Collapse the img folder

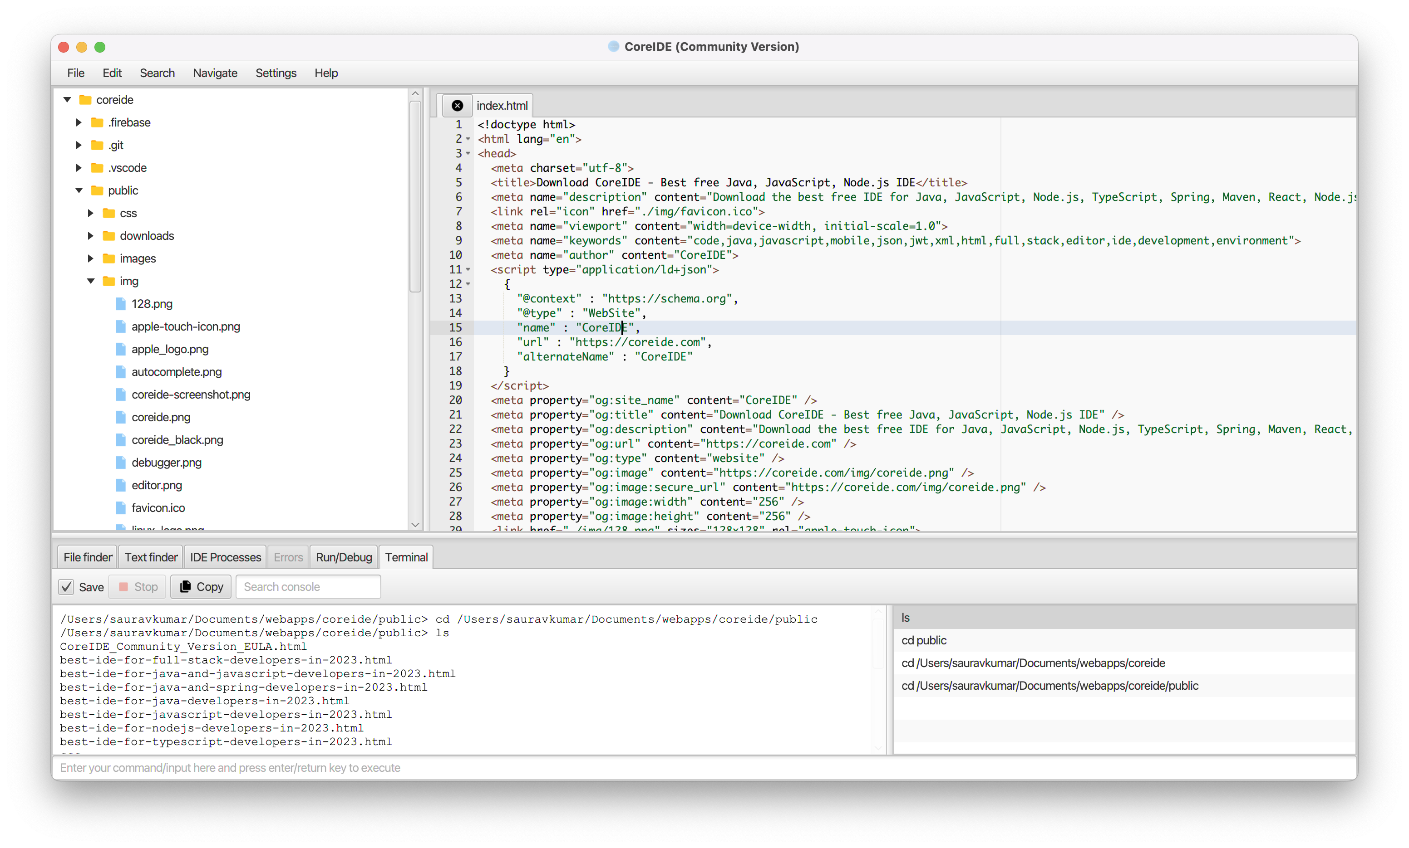tap(90, 281)
